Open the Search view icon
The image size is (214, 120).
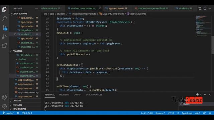(x=4, y=18)
